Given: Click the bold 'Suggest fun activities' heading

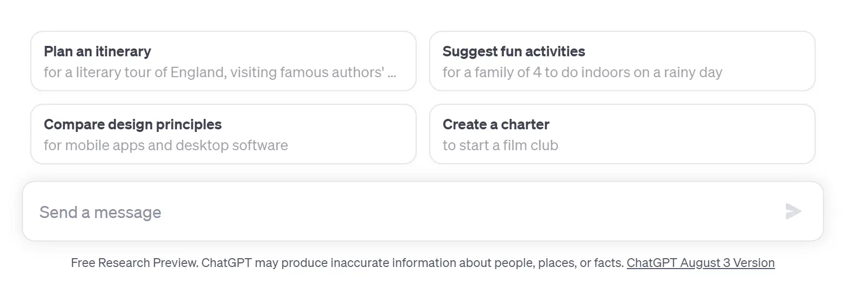Looking at the screenshot, I should point(513,52).
